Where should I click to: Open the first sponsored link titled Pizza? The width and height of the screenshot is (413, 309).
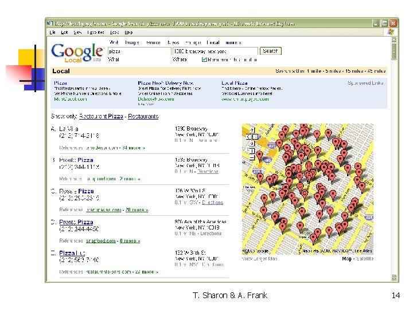coord(60,83)
